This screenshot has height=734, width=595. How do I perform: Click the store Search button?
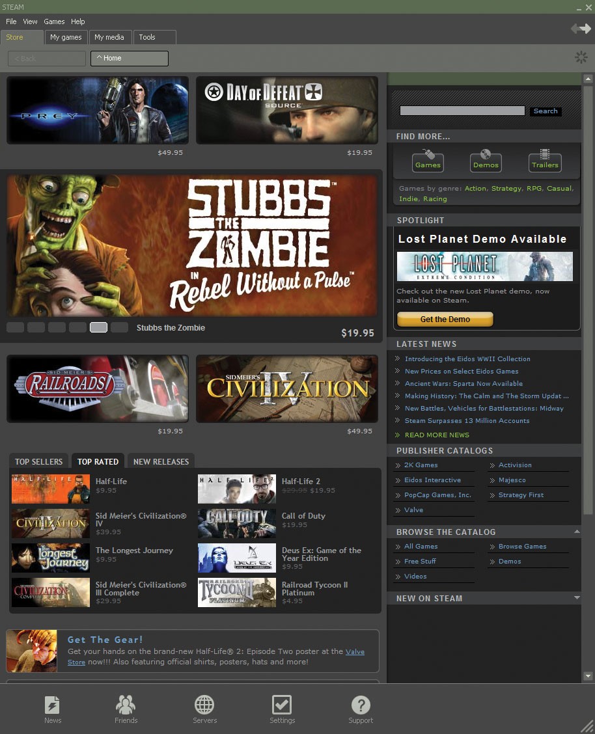pos(546,111)
